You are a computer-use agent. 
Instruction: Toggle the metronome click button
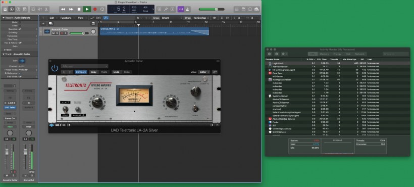click(187, 9)
